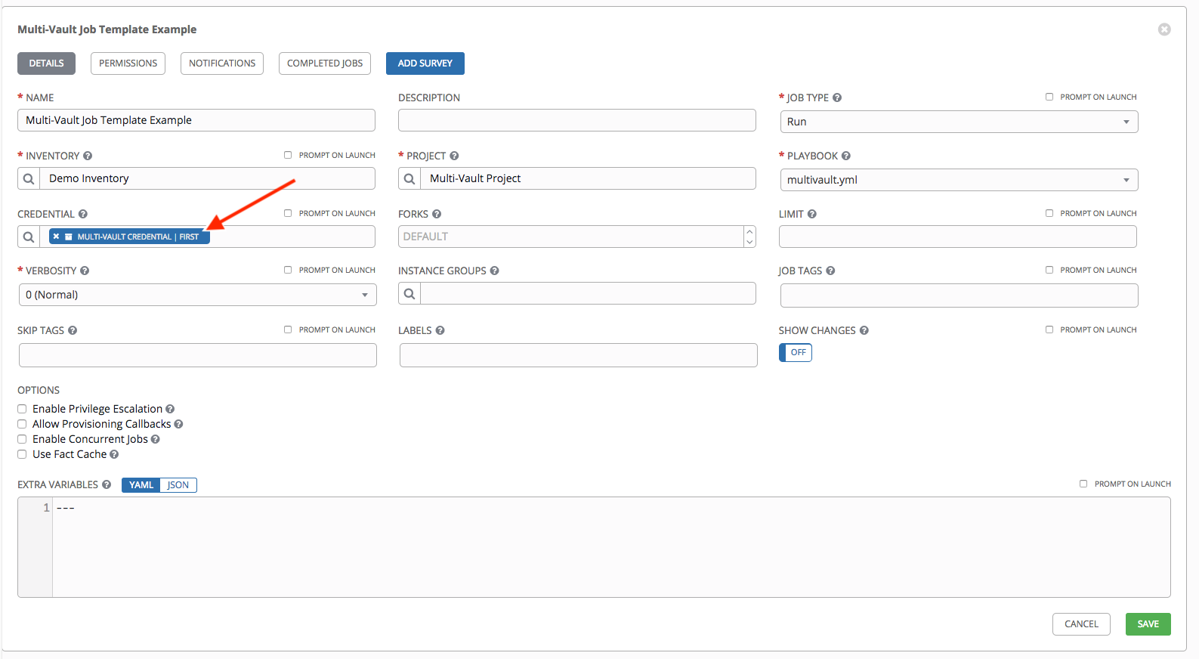Switch to the Permissions tab
1199x659 pixels.
tap(128, 63)
